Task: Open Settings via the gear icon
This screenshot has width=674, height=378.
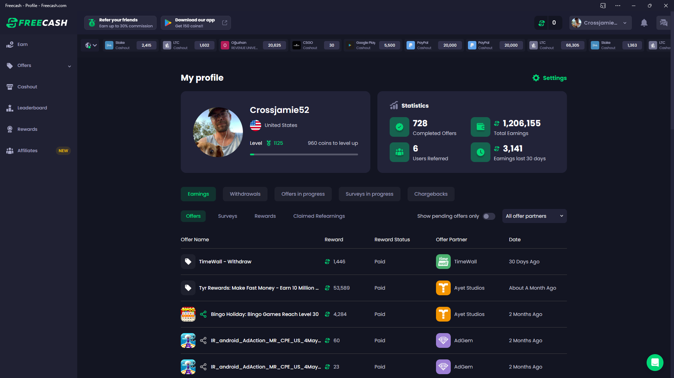Action: [536, 78]
